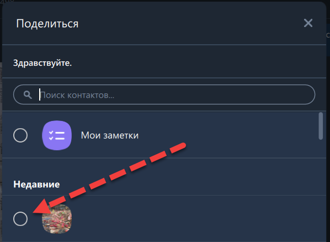Click the Поделиться dialog title

47,23
